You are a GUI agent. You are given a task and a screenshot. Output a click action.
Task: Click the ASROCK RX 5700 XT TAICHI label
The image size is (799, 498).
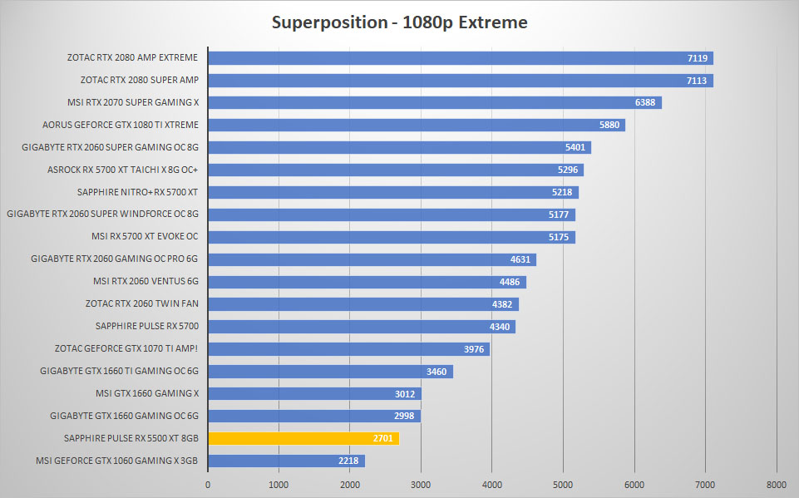(x=122, y=170)
